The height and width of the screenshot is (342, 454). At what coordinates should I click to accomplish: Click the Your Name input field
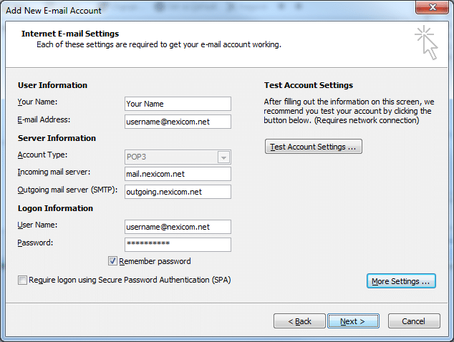pos(178,104)
